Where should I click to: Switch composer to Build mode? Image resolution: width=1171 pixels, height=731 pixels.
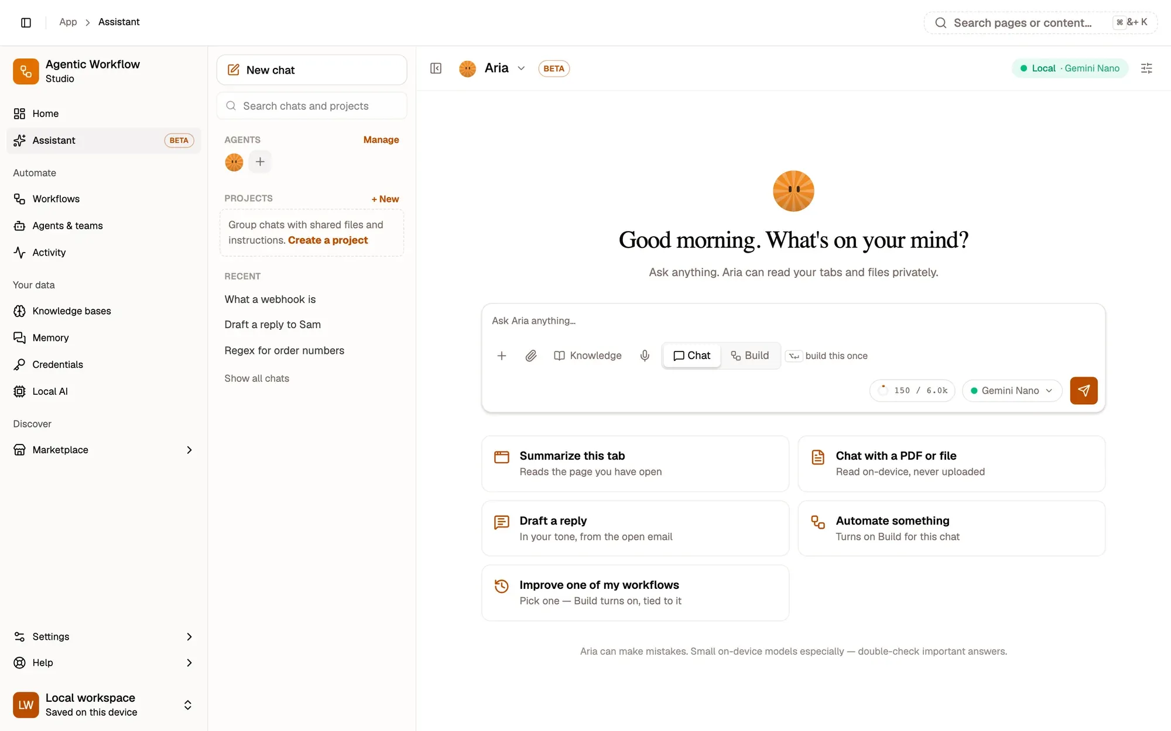coord(750,356)
